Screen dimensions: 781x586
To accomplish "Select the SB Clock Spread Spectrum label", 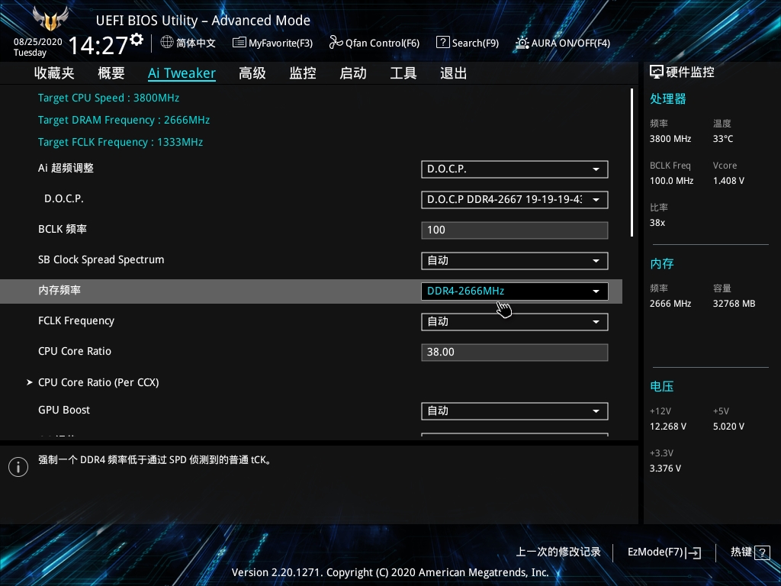I will [101, 259].
